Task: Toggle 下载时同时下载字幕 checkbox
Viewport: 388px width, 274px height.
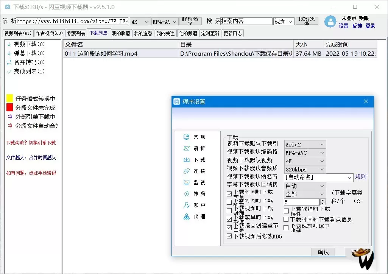Action: (x=229, y=194)
